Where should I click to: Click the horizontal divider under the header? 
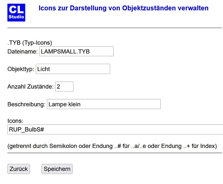click(x=115, y=28)
